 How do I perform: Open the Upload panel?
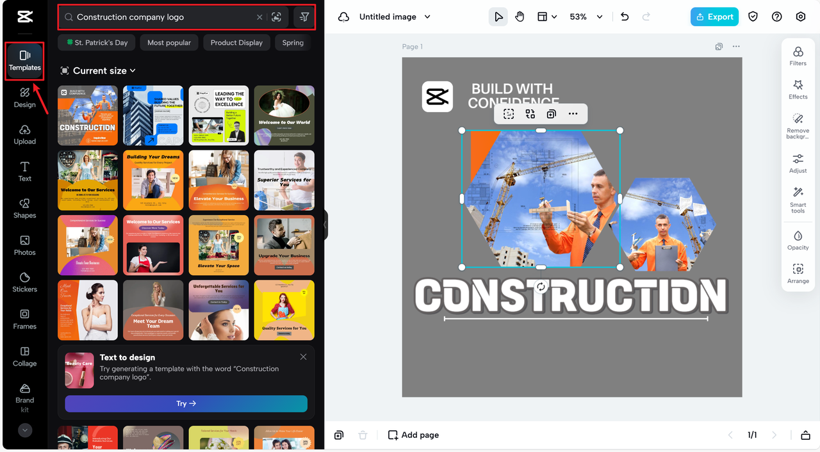[x=25, y=134]
